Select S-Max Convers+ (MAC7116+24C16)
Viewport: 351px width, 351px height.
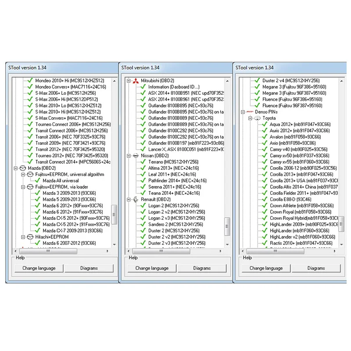point(69,118)
